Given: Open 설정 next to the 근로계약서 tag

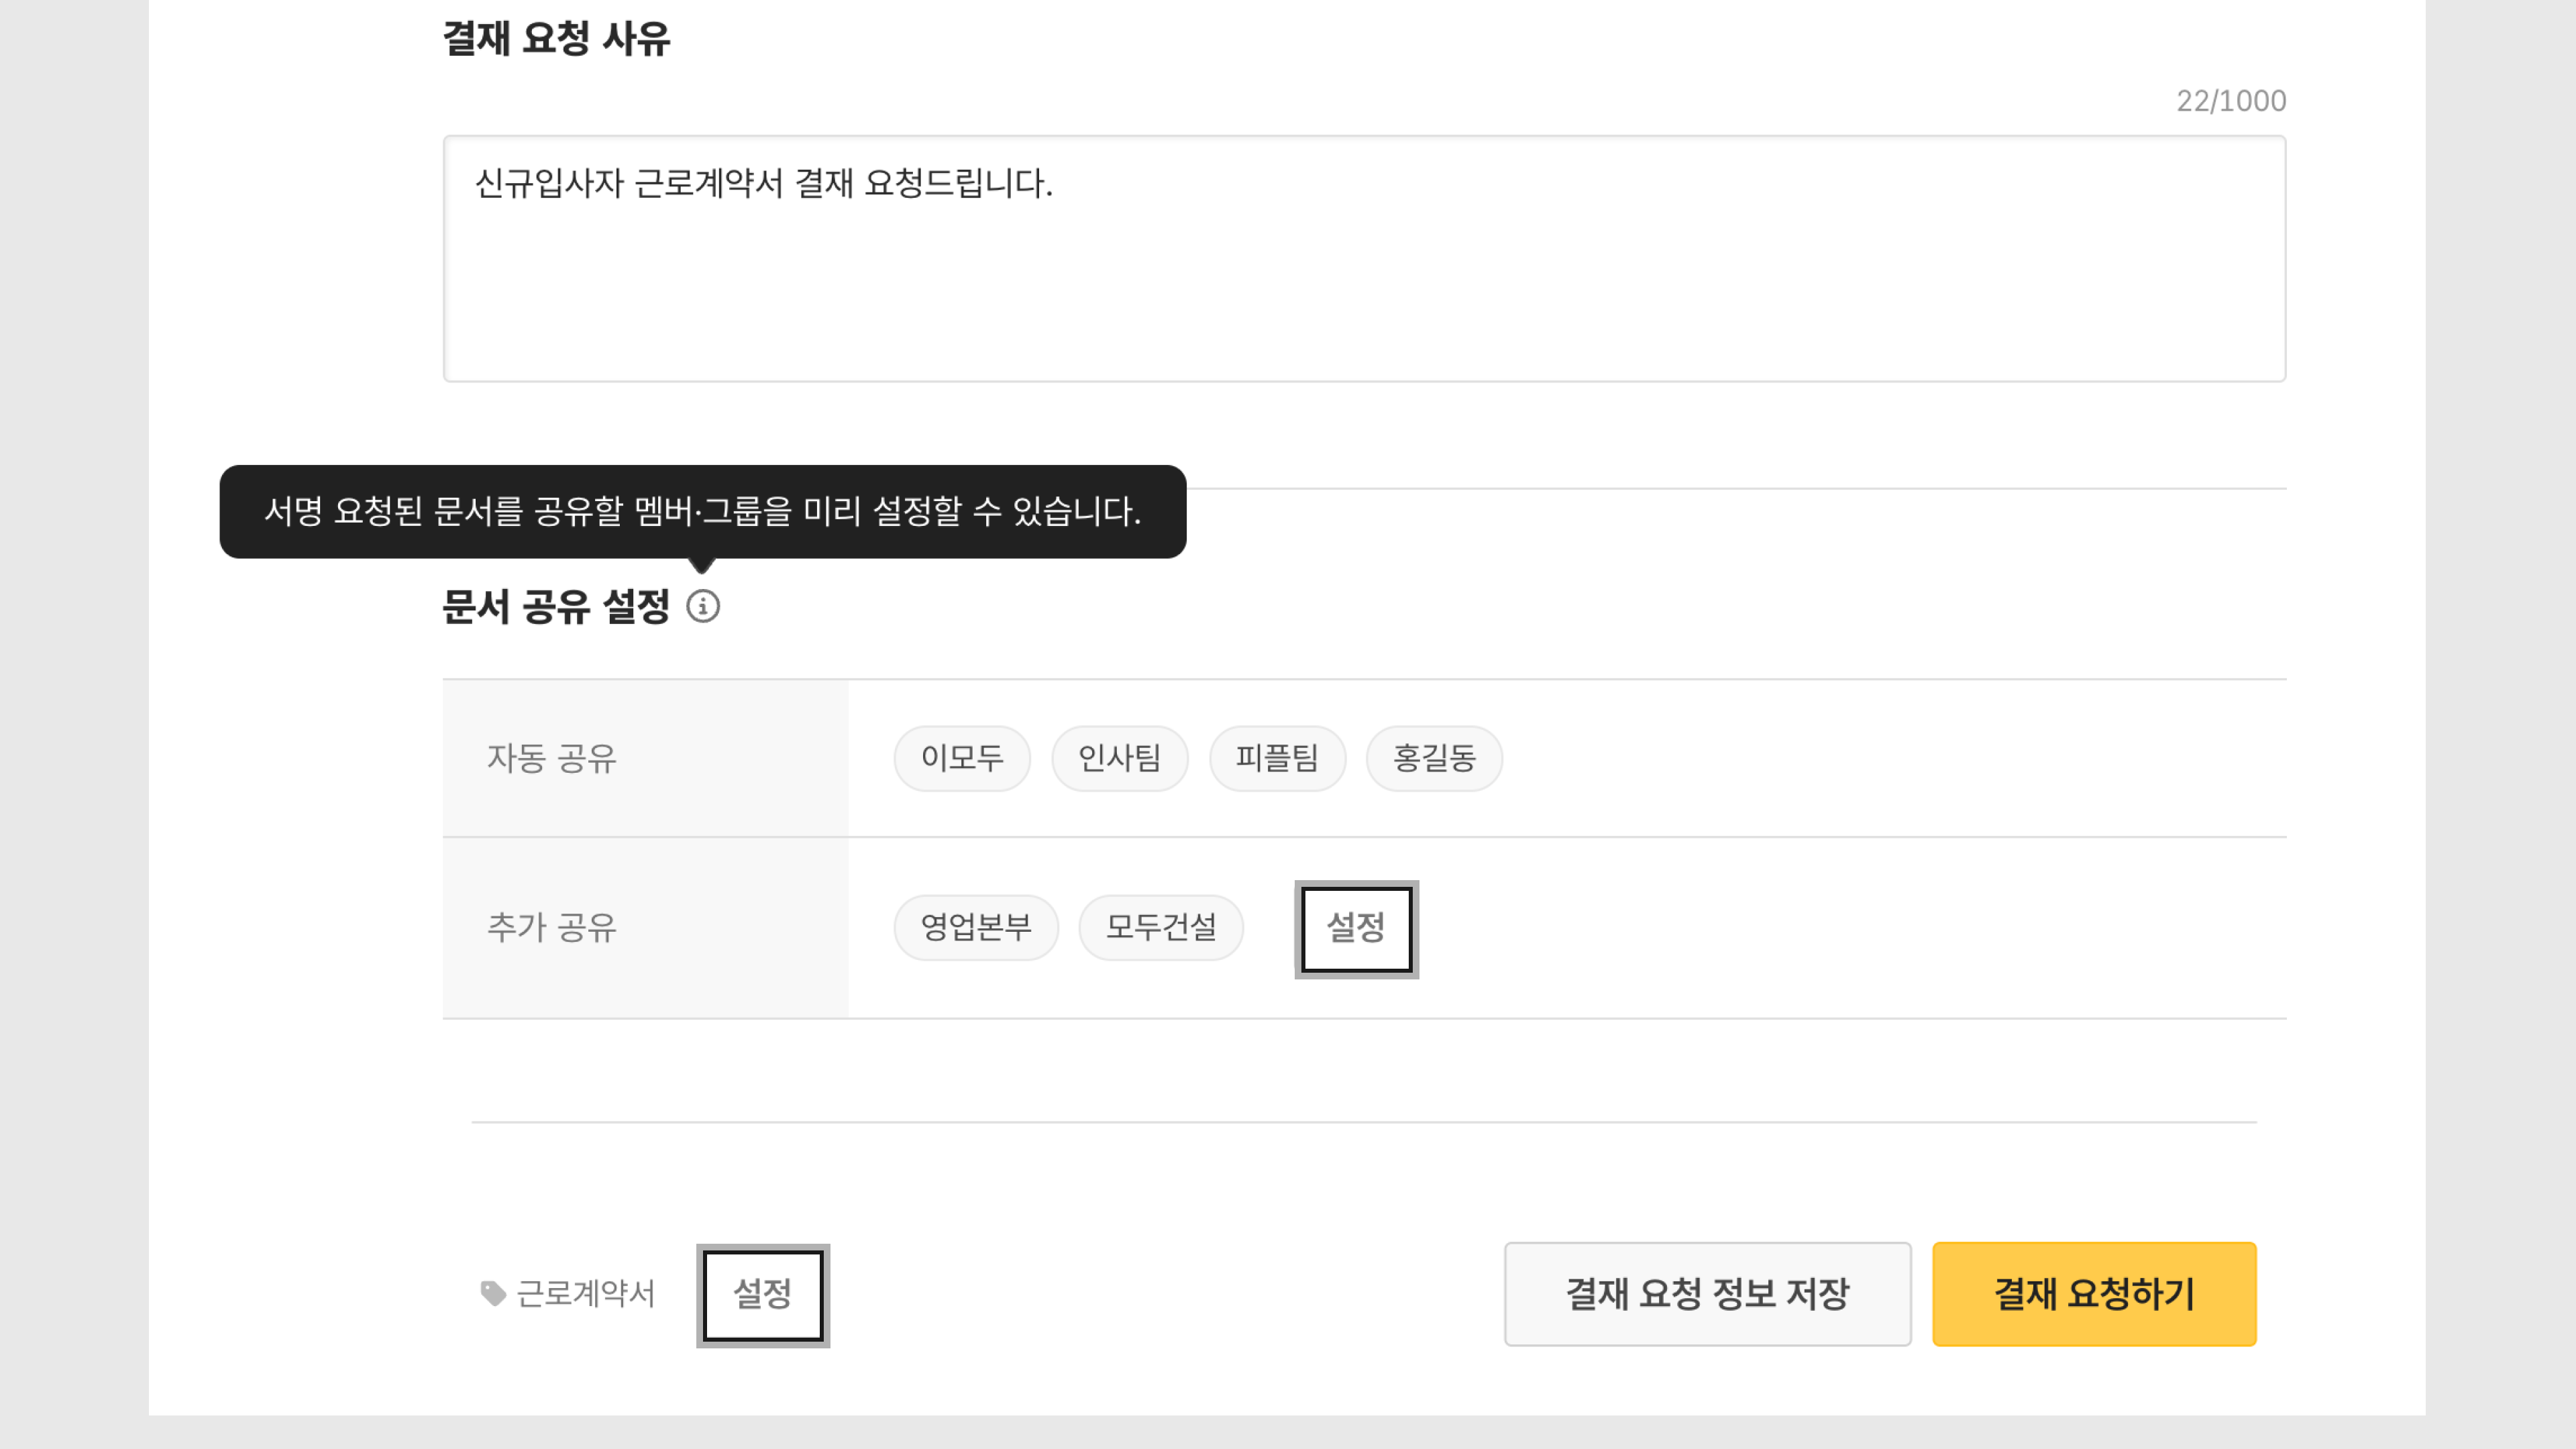Looking at the screenshot, I should [763, 1295].
